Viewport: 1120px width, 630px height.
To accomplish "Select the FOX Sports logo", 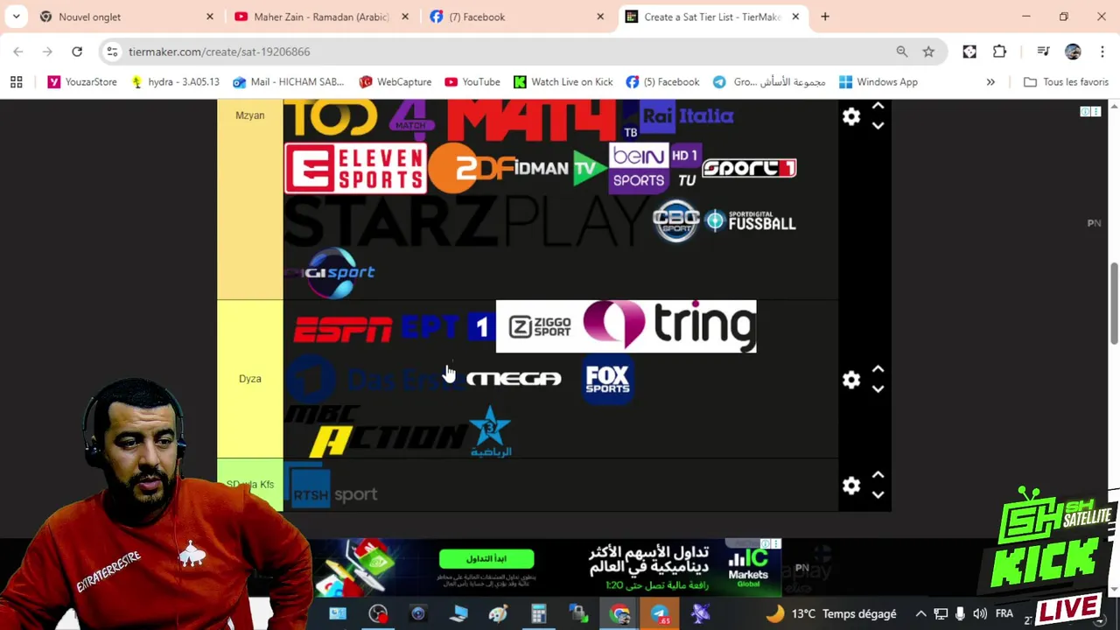I will (x=608, y=380).
